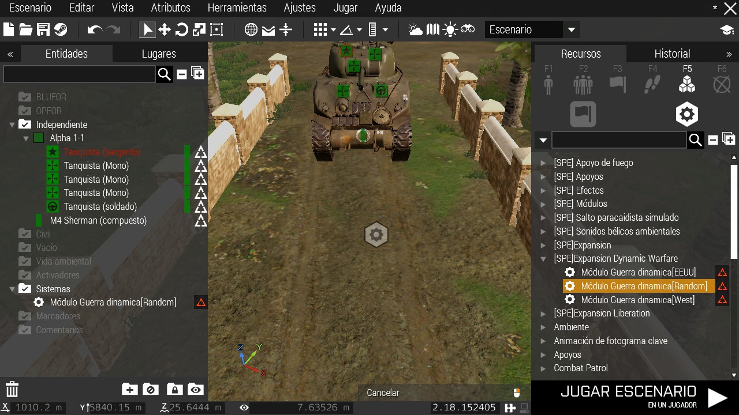Switch to the Lugares tab
739x415 pixels.
pyautogui.click(x=159, y=54)
